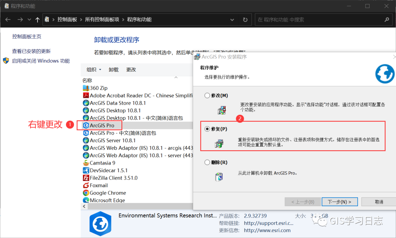Click the Modify option installer icon
Image resolution: width=396 pixels, height=238 pixels.
tap(221, 110)
